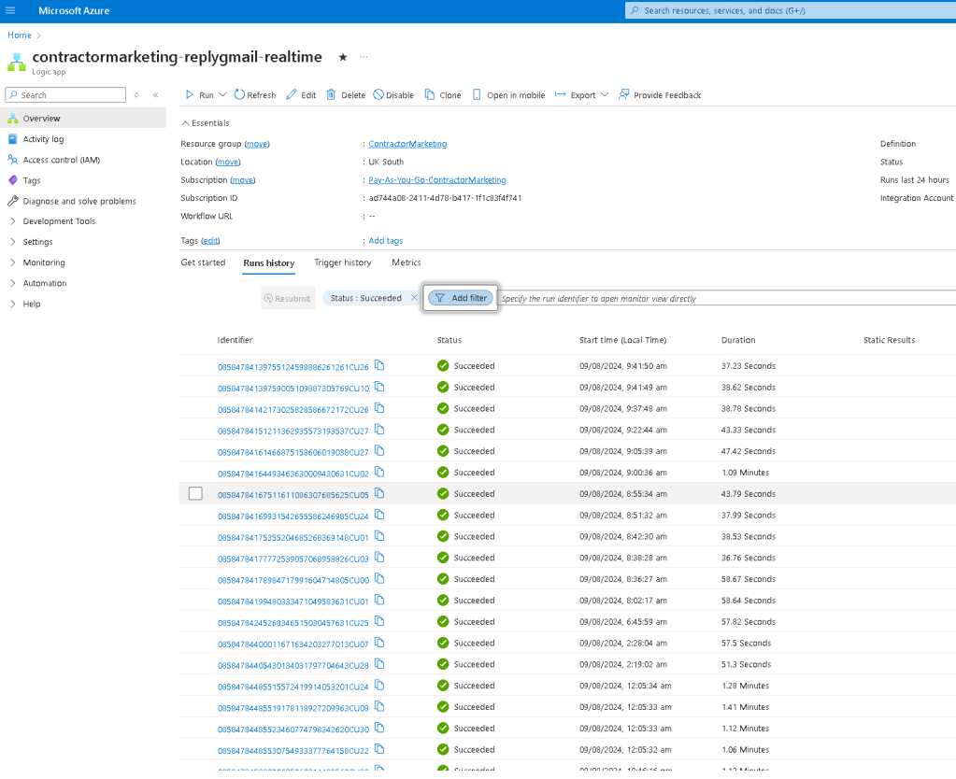Open the run started at 8:36:27 am
The width and height of the screenshot is (956, 779).
[x=293, y=580]
